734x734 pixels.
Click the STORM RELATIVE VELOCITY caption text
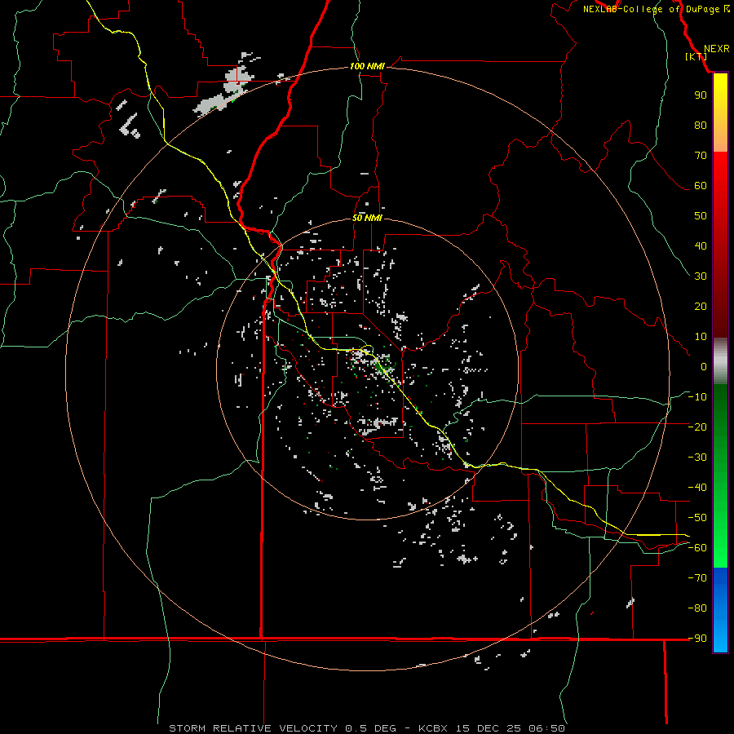click(255, 728)
